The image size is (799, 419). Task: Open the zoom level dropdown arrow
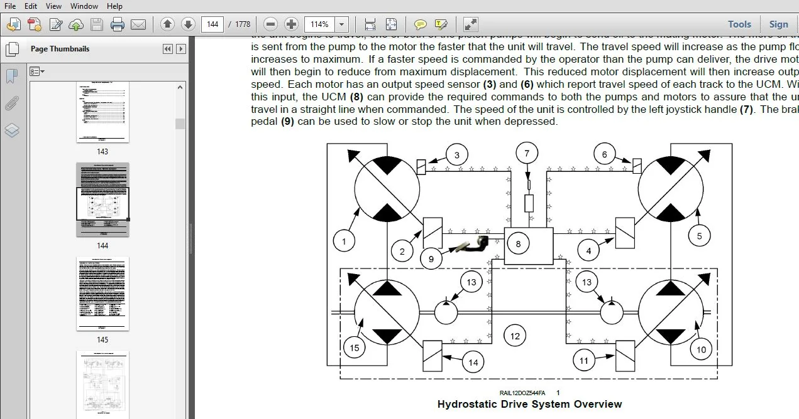342,24
